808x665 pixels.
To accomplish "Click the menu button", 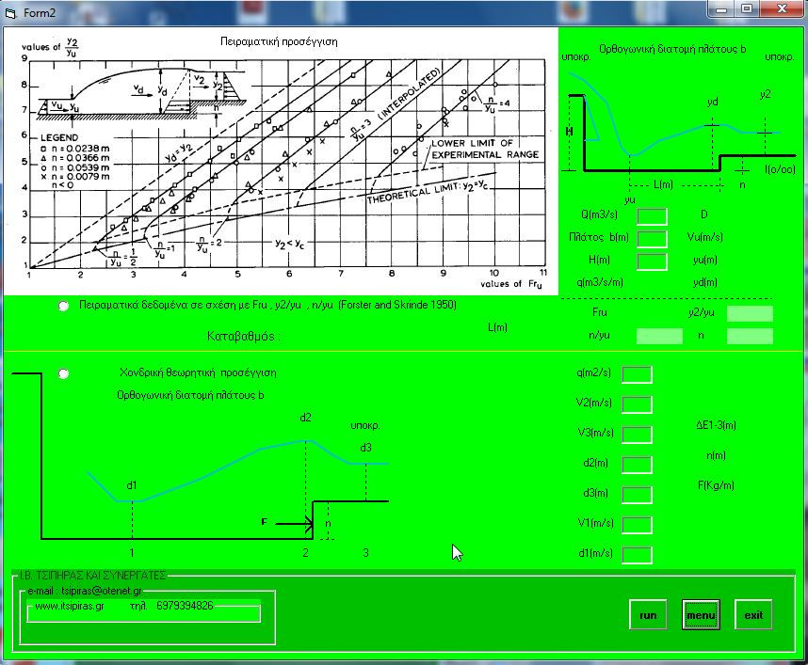I will pyautogui.click(x=701, y=615).
